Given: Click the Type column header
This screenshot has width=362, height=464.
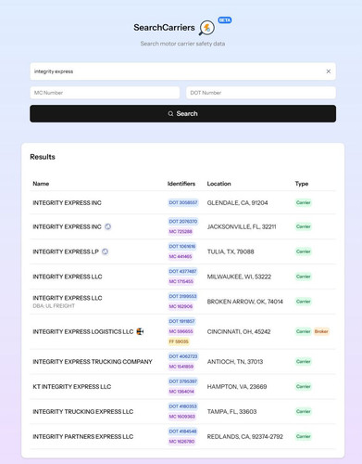Looking at the screenshot, I should 302,184.
